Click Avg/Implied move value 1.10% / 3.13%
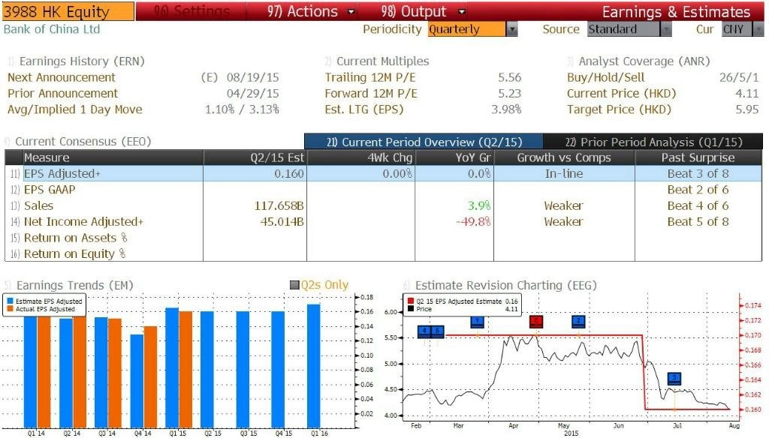The height and width of the screenshot is (438, 769). point(242,109)
